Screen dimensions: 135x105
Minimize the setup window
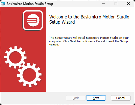point(104,4)
